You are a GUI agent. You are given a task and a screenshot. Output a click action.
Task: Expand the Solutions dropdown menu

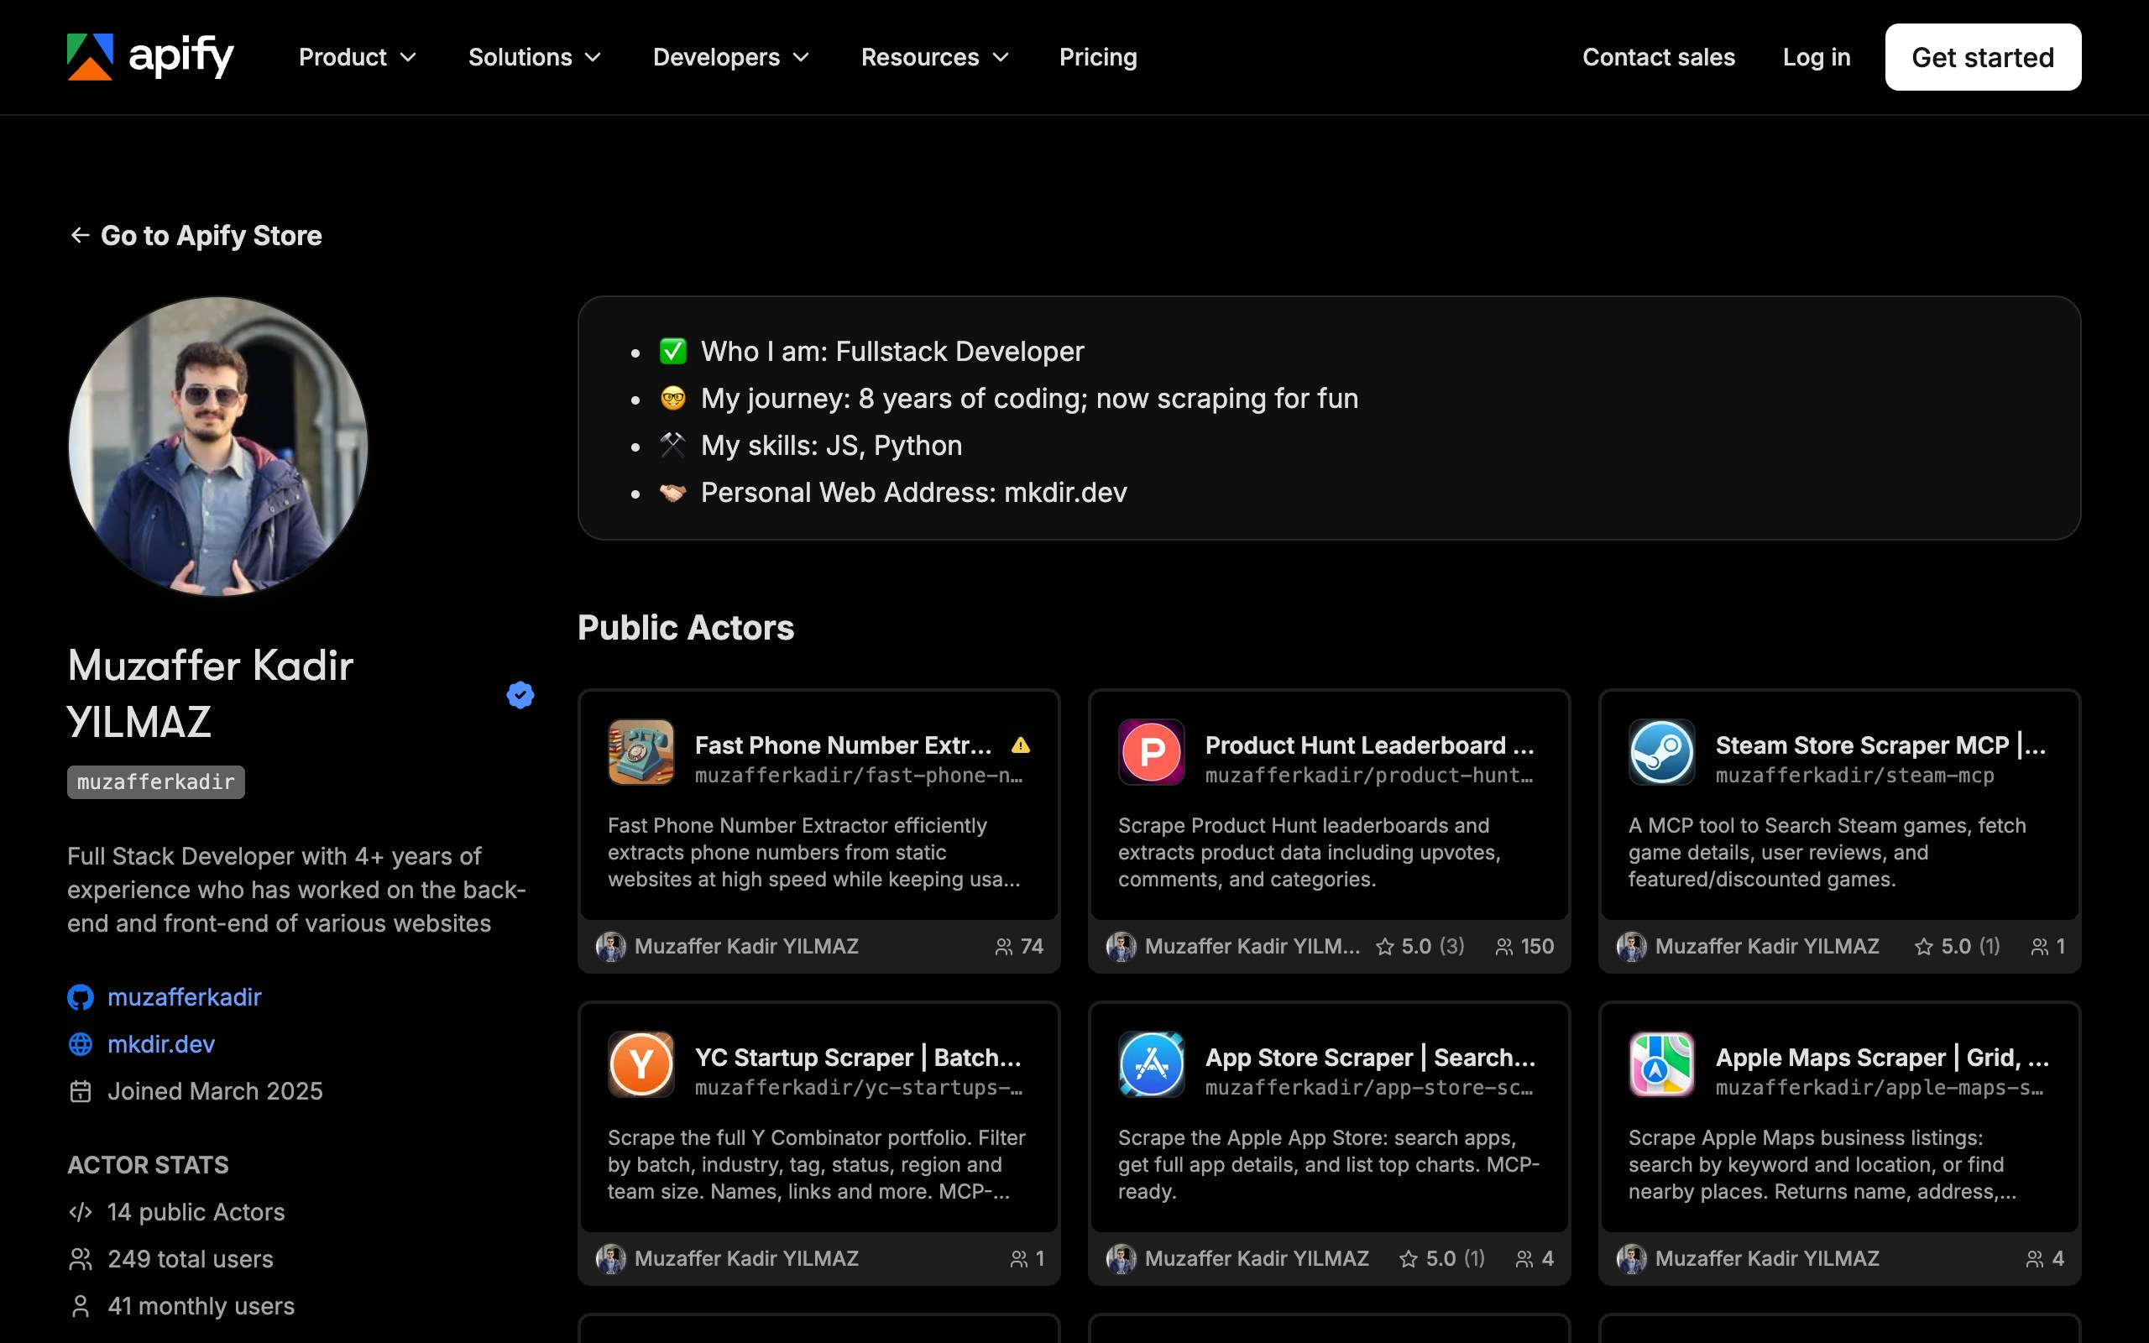click(535, 58)
